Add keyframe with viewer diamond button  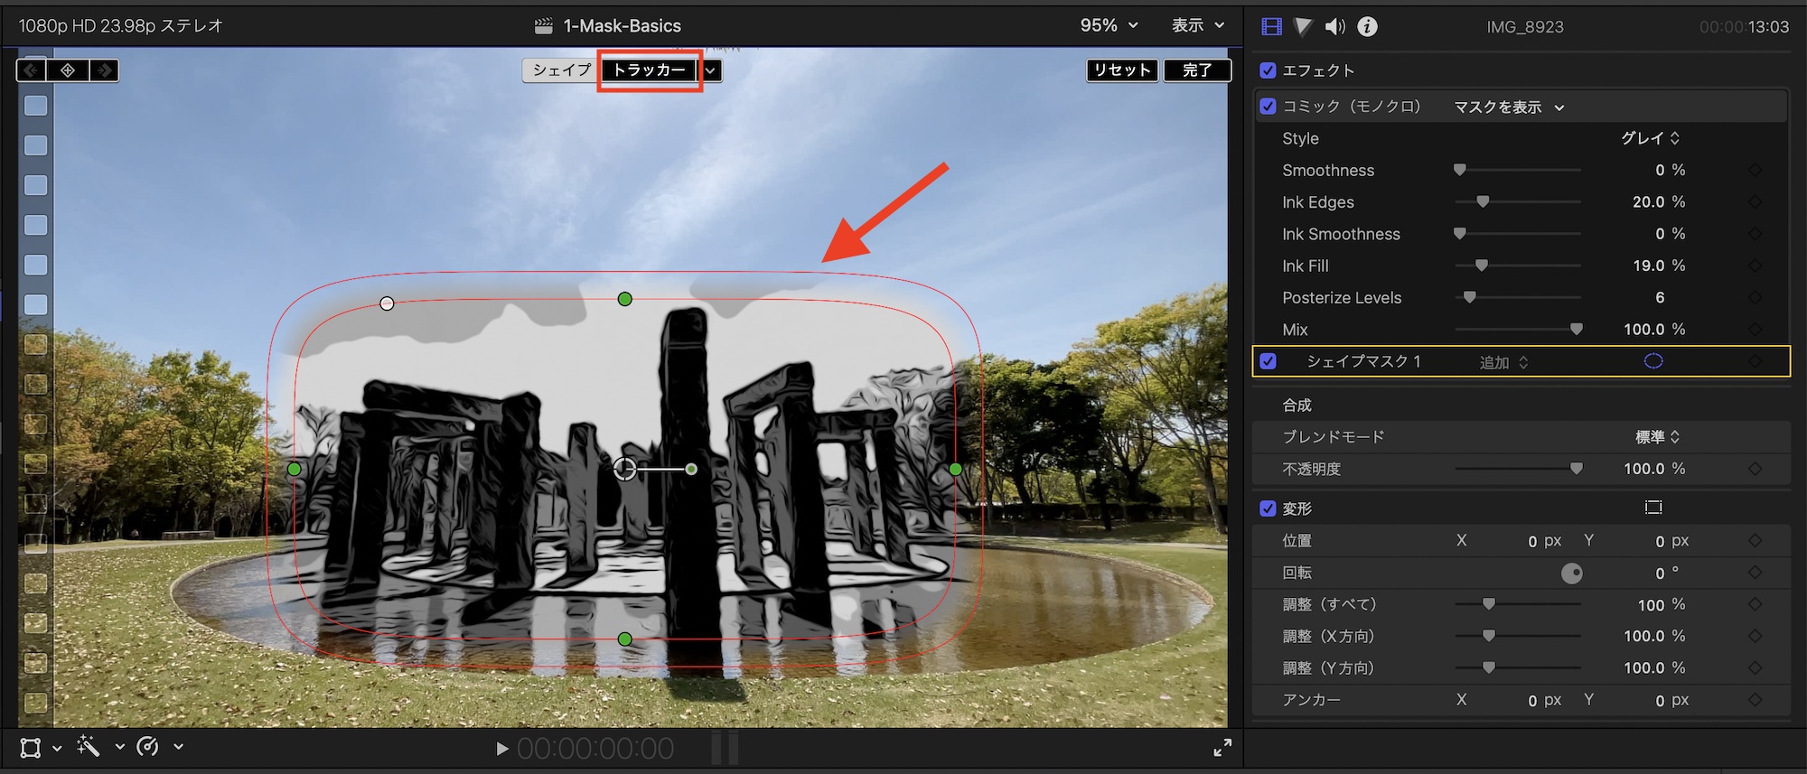pos(68,70)
